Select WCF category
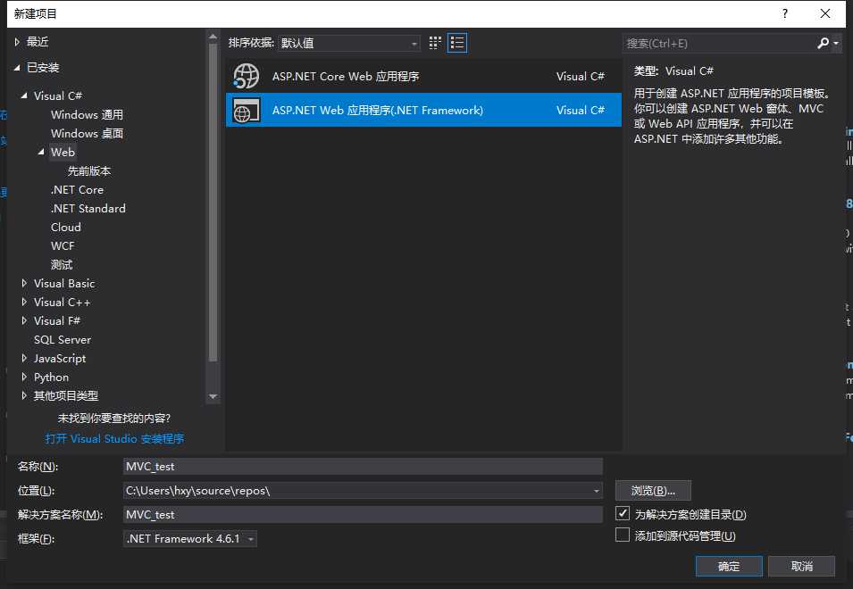The width and height of the screenshot is (853, 589). 63,246
